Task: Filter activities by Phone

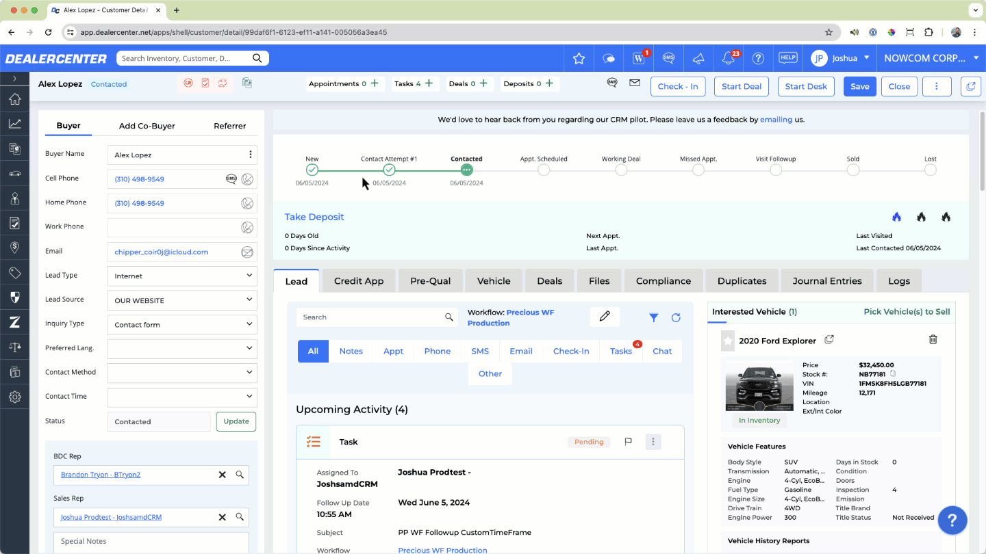Action: point(438,351)
